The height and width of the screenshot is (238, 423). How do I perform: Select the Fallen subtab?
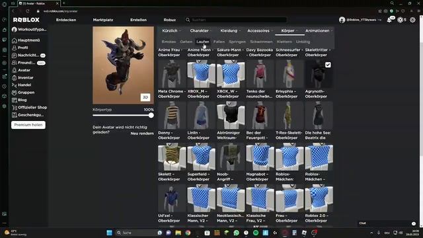[x=219, y=42]
